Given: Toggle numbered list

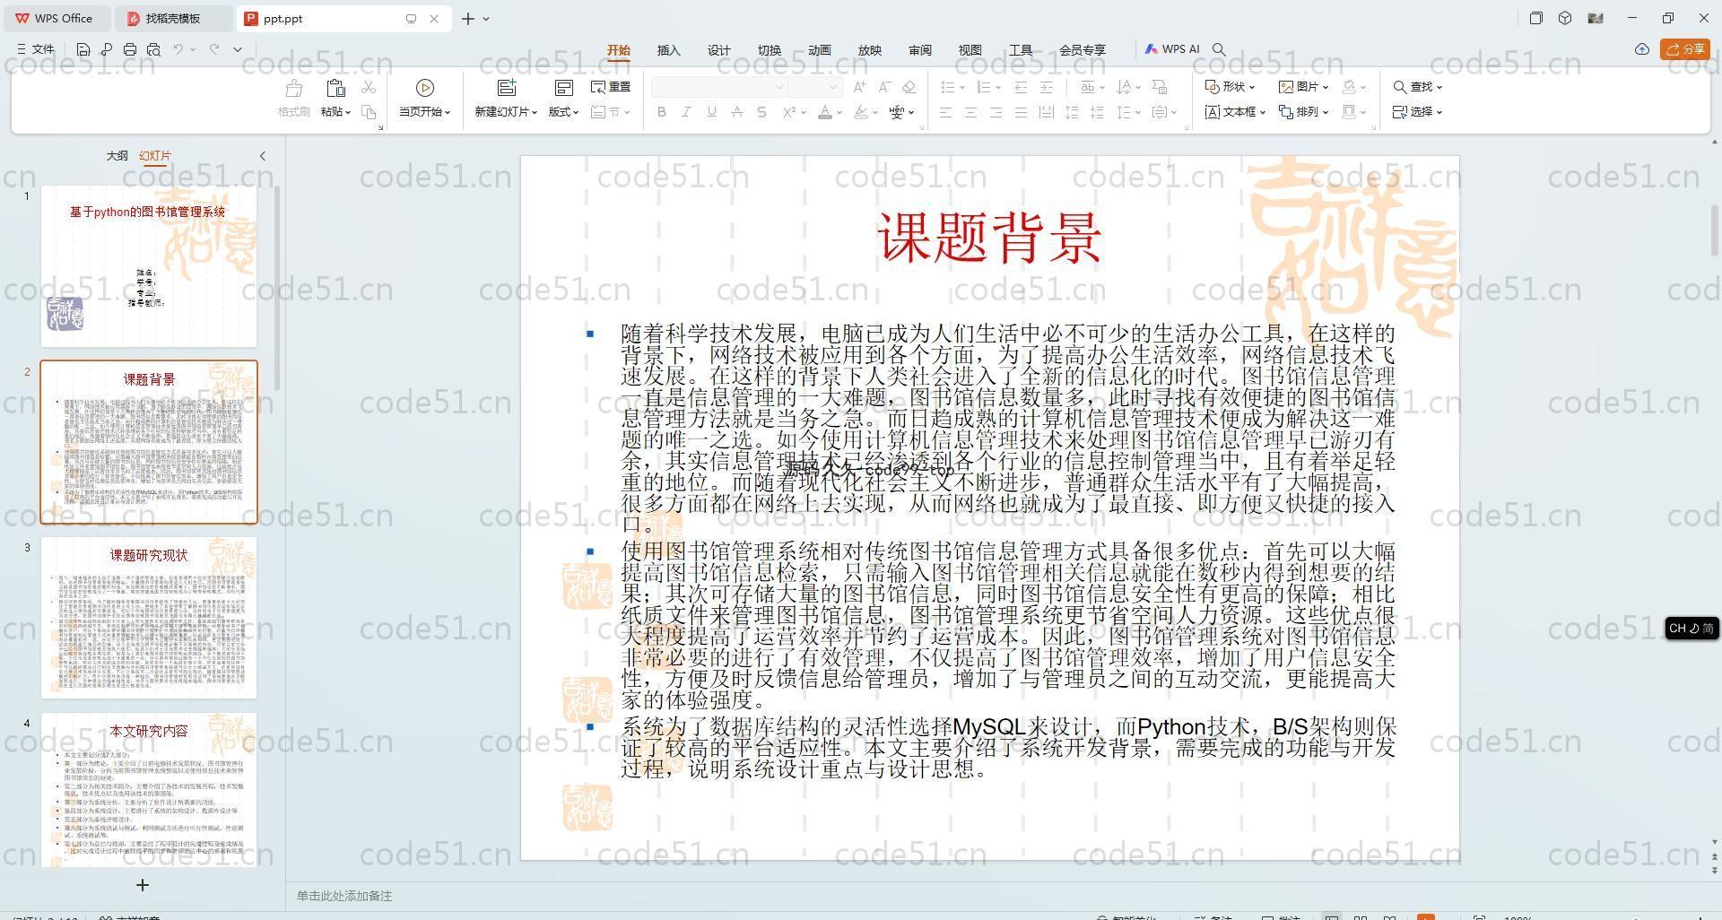Looking at the screenshot, I should click(983, 87).
